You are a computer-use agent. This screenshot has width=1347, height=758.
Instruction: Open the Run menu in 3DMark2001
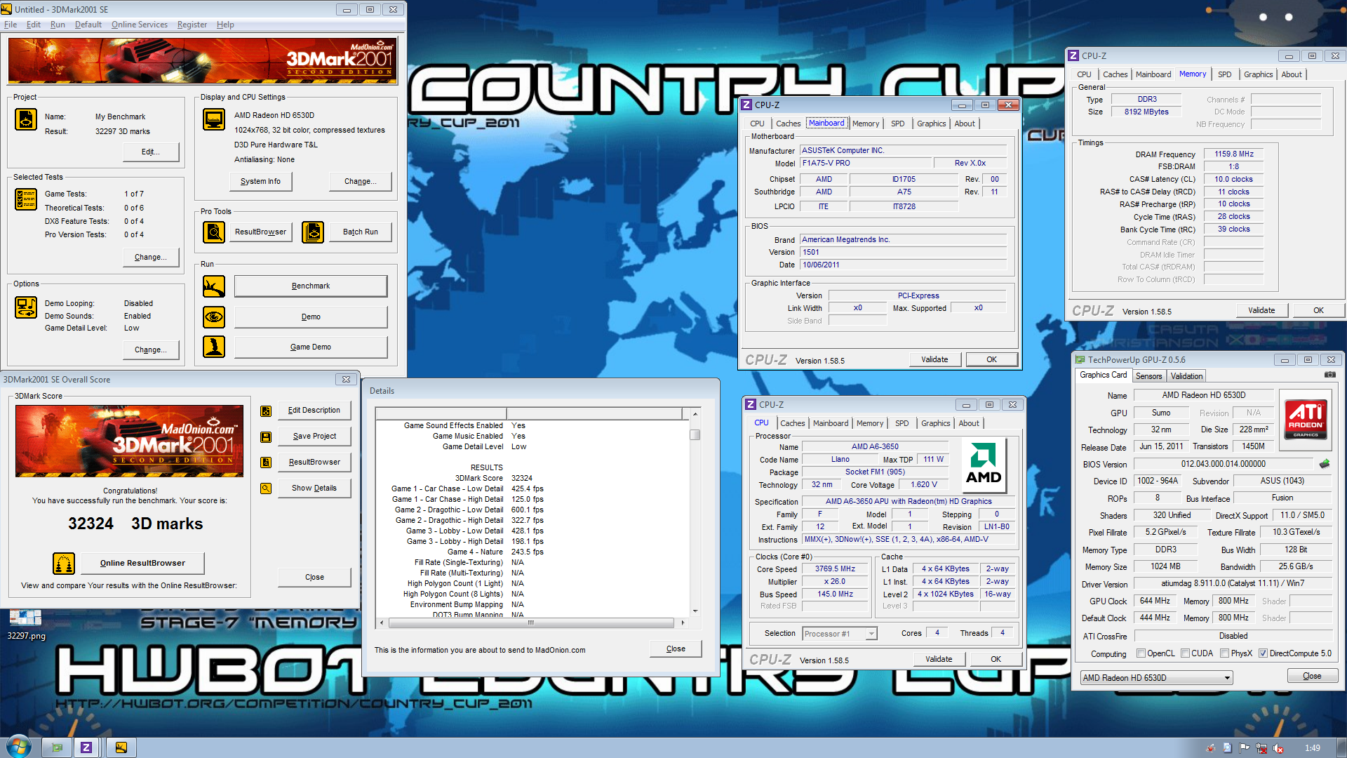tap(58, 25)
